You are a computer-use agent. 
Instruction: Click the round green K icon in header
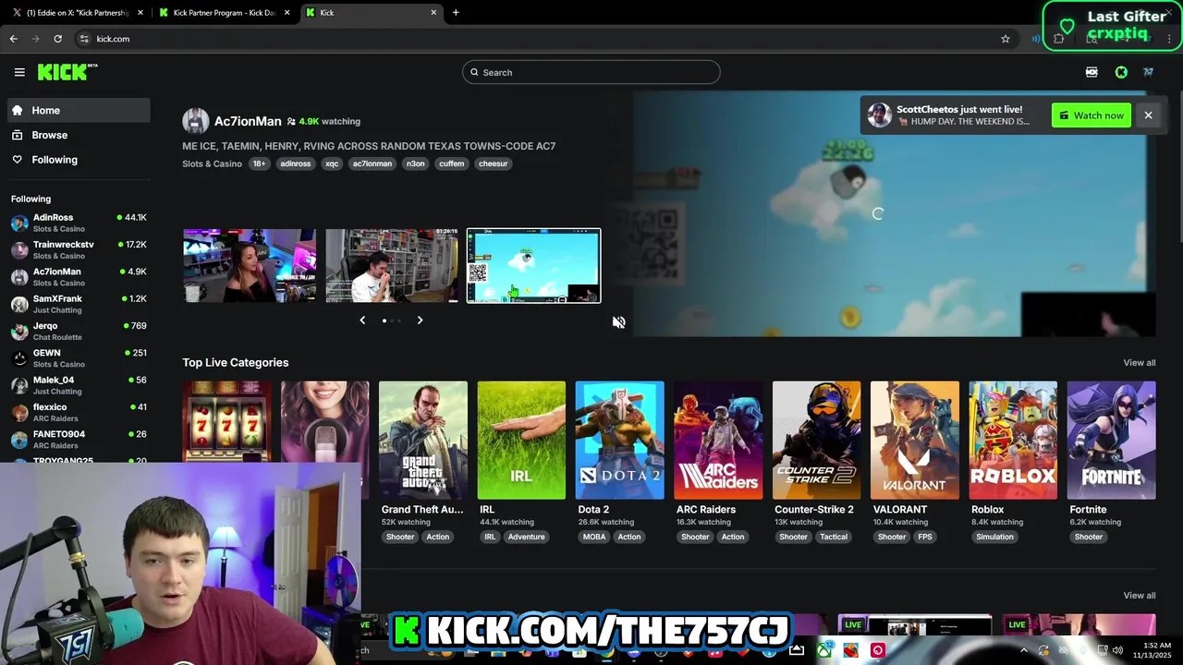pyautogui.click(x=1121, y=72)
